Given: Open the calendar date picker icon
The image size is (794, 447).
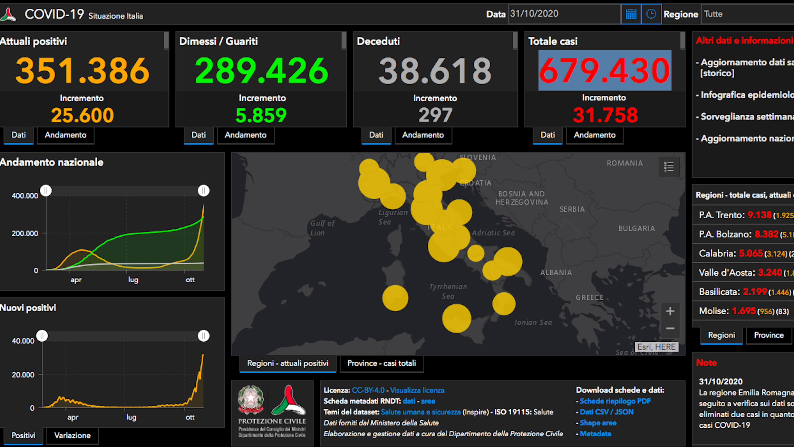Looking at the screenshot, I should pos(631,14).
